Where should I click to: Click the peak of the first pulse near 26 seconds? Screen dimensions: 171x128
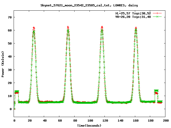(x=34, y=28)
